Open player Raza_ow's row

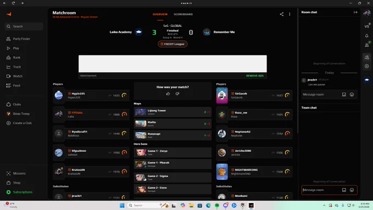255,115
